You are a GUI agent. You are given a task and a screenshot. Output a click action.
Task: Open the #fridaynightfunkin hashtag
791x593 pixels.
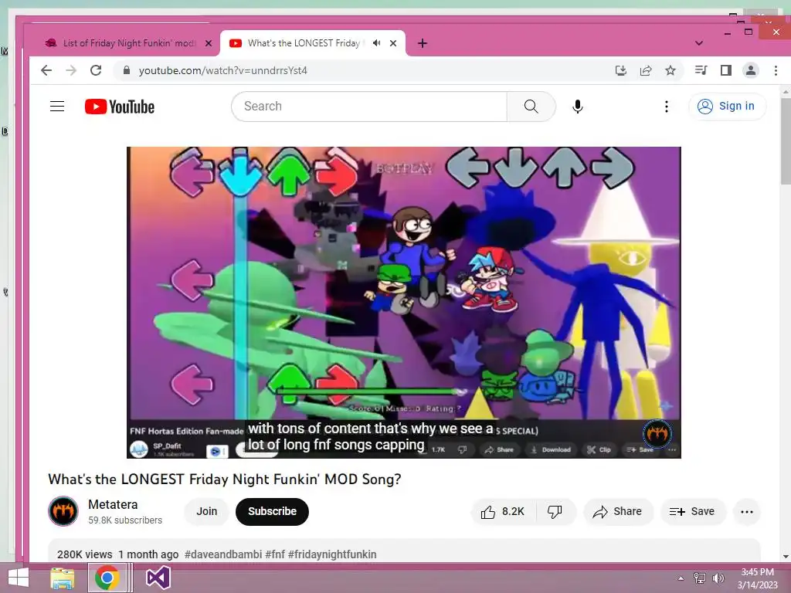click(x=332, y=554)
